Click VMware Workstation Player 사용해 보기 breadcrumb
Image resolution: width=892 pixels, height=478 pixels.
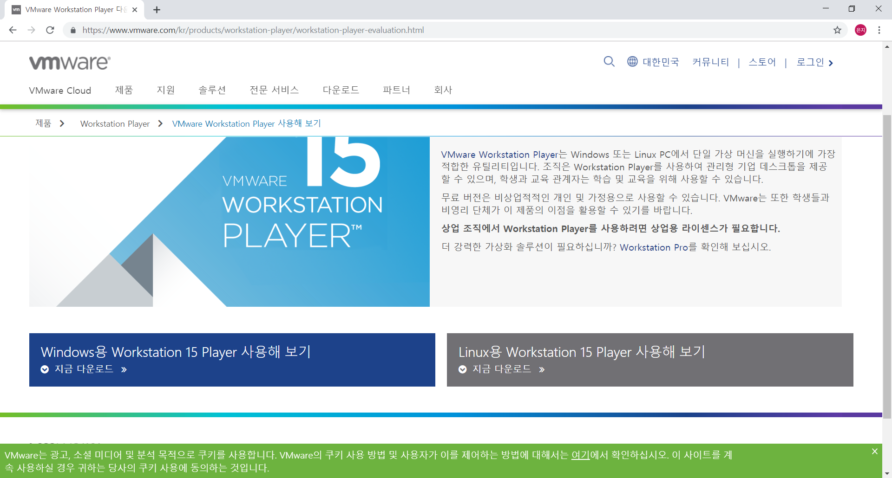point(246,123)
